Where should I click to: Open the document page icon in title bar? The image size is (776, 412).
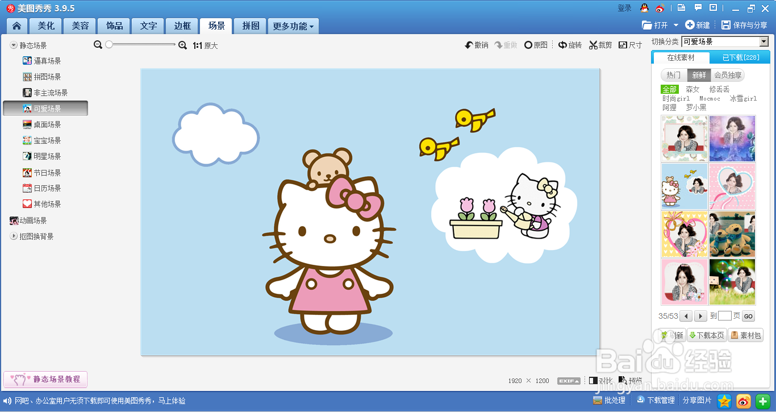[681, 8]
